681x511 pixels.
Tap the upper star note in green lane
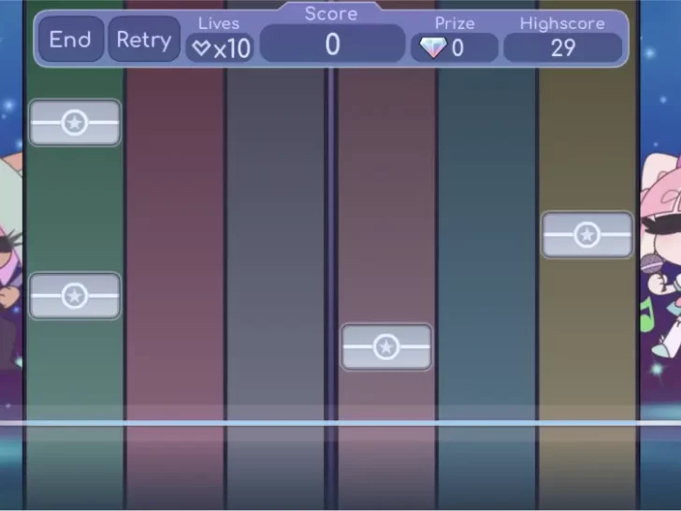(x=75, y=123)
